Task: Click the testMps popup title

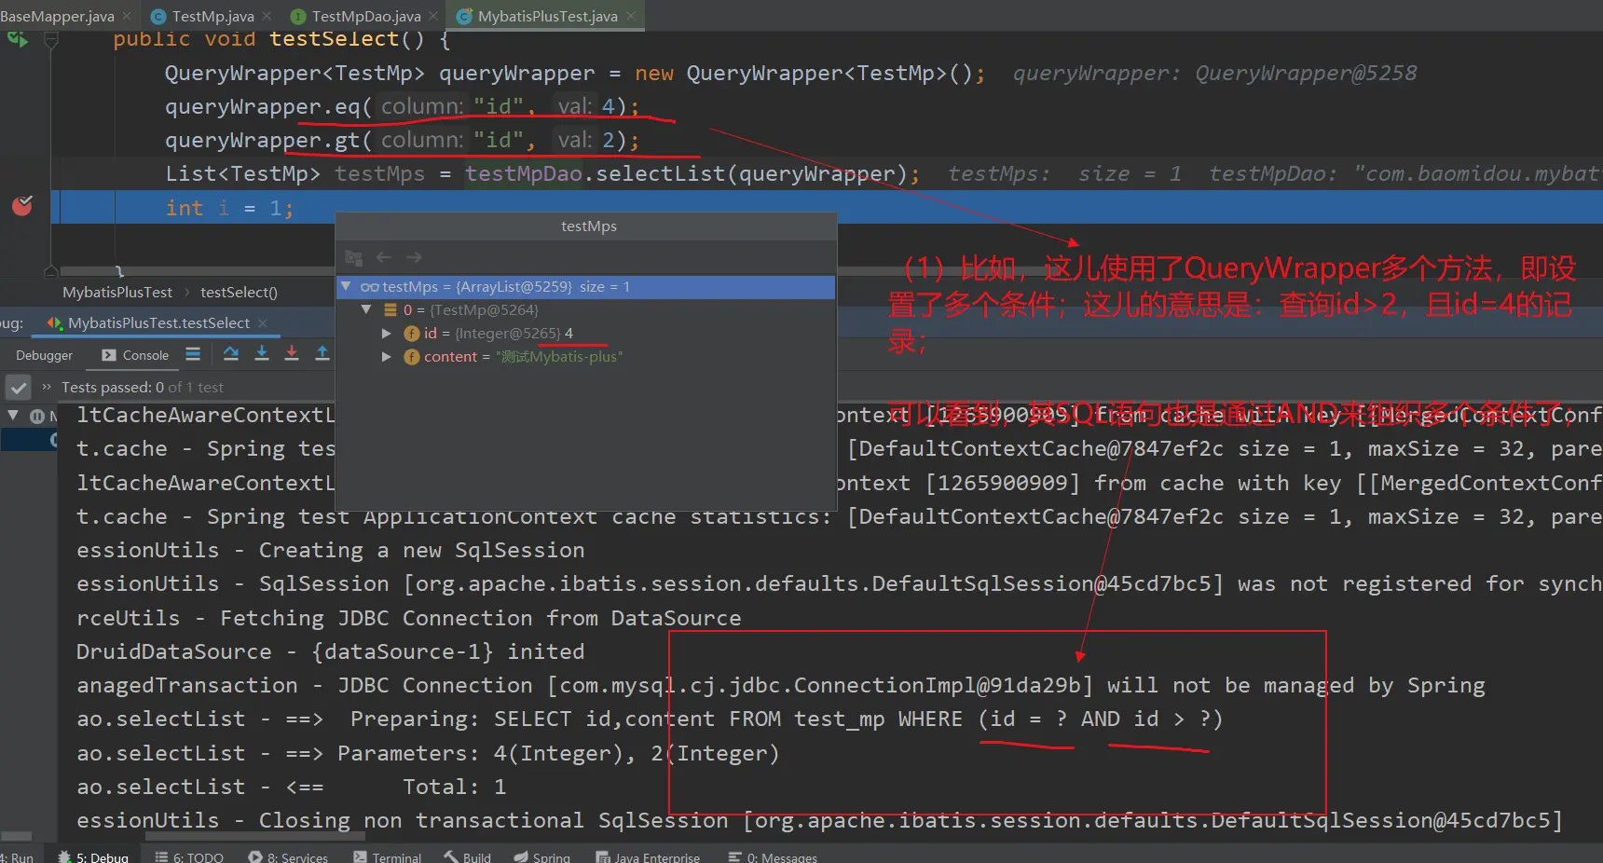Action: pyautogui.click(x=589, y=226)
